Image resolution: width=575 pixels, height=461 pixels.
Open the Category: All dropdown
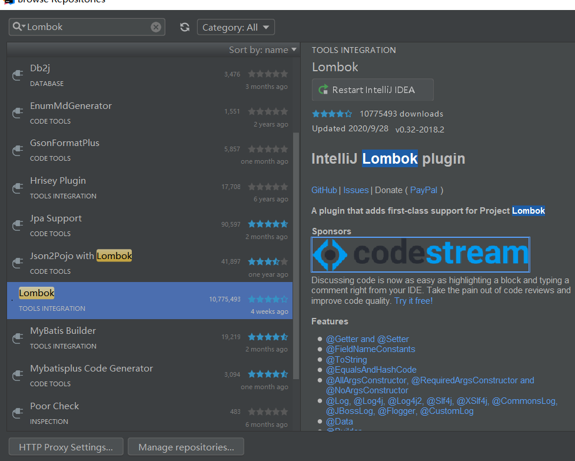tap(236, 27)
